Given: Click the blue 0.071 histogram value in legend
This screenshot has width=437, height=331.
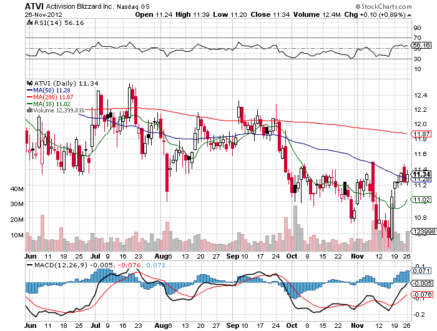Looking at the screenshot, I should click(x=156, y=265).
